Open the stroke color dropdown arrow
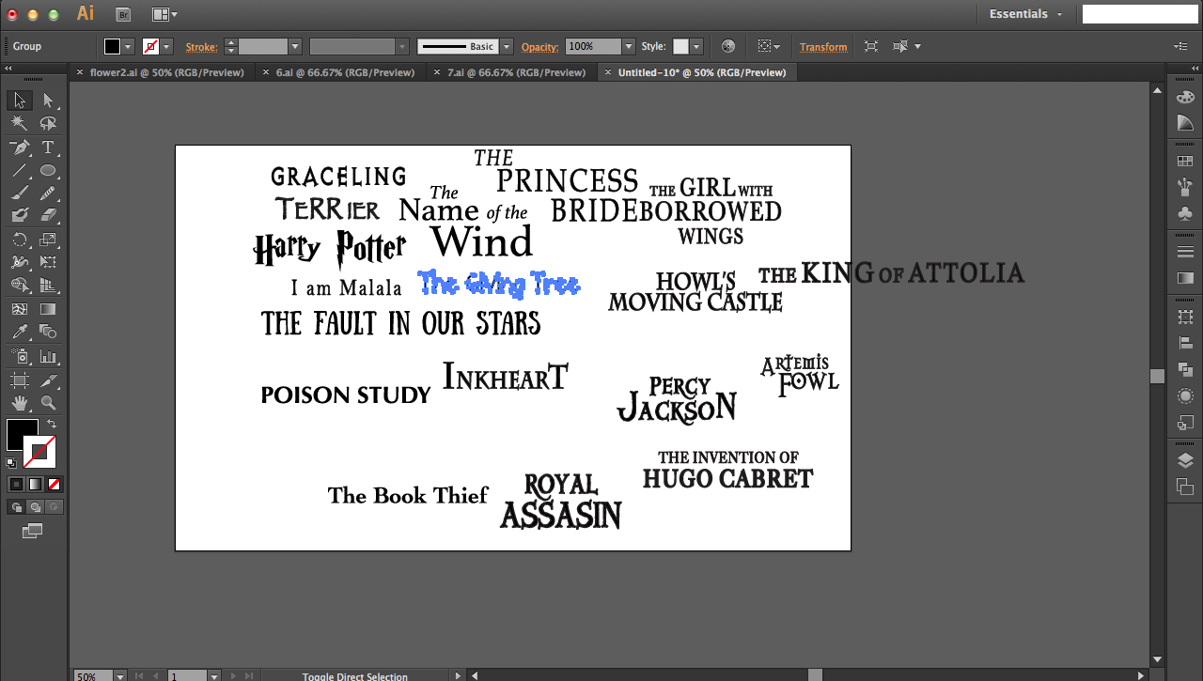The width and height of the screenshot is (1203, 681). click(167, 46)
